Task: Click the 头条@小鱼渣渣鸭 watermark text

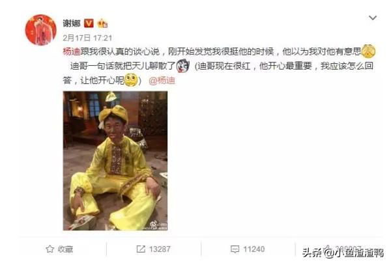Action: pos(343,253)
